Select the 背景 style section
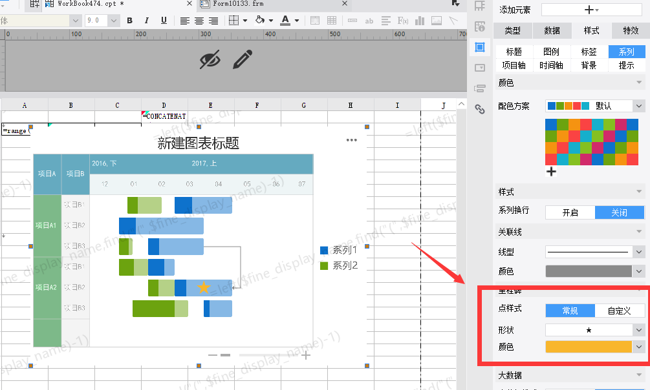This screenshot has width=650, height=390. tap(589, 65)
